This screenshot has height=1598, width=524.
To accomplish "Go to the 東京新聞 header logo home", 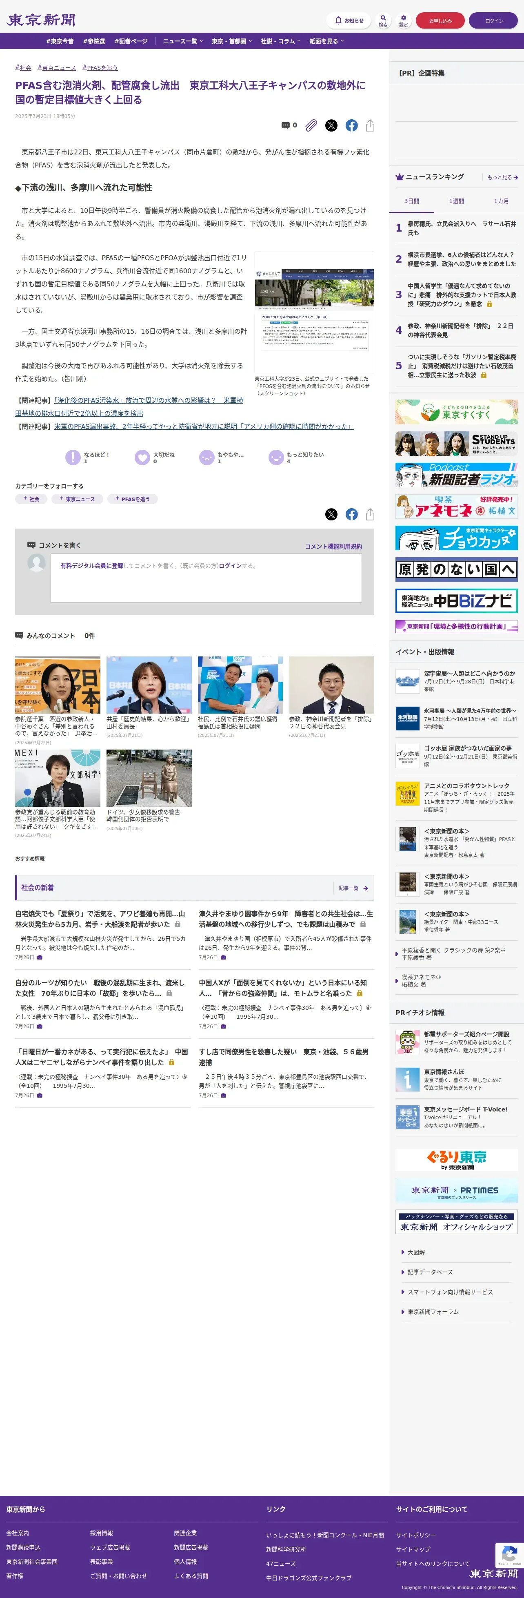I will [41, 20].
